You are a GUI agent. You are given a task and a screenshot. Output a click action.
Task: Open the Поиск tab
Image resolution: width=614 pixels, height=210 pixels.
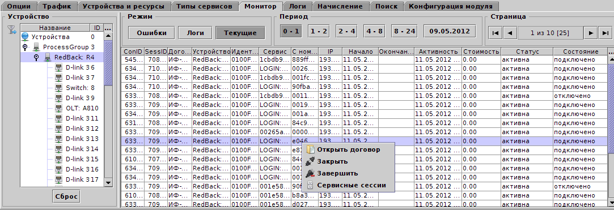386,6
